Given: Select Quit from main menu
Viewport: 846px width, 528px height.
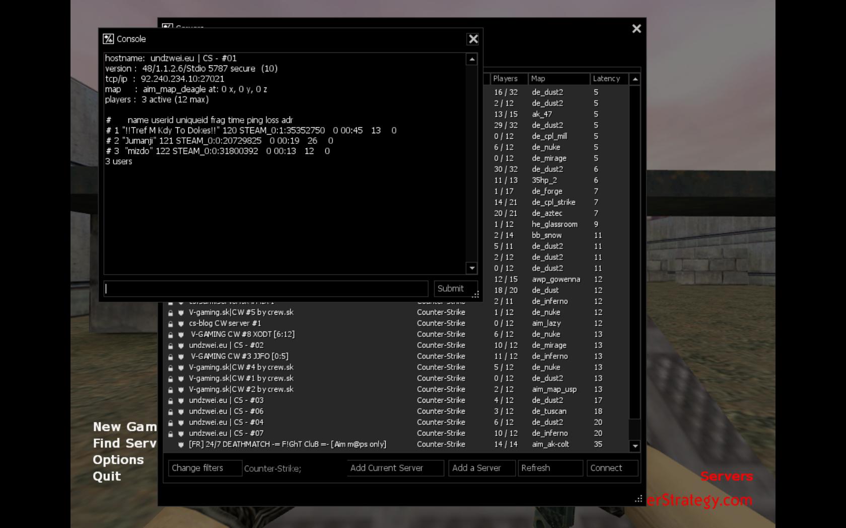Looking at the screenshot, I should tap(107, 477).
